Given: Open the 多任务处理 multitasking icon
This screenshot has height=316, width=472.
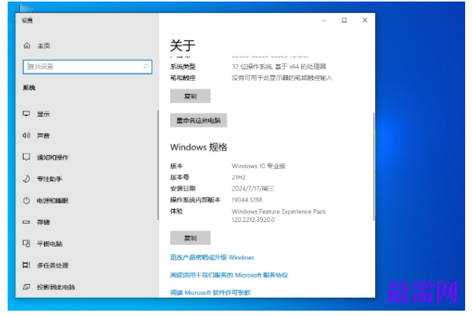Looking at the screenshot, I should 27,266.
